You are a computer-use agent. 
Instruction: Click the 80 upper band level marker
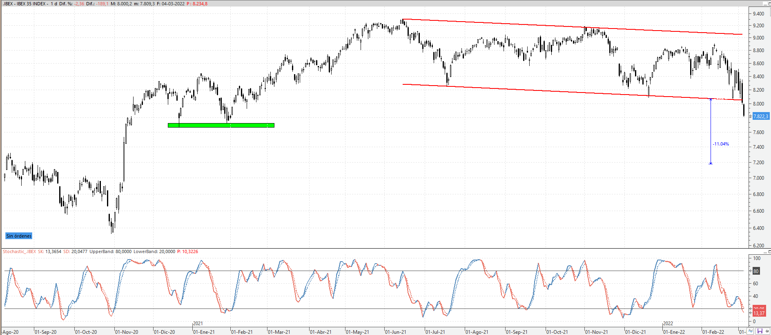pyautogui.click(x=756, y=271)
